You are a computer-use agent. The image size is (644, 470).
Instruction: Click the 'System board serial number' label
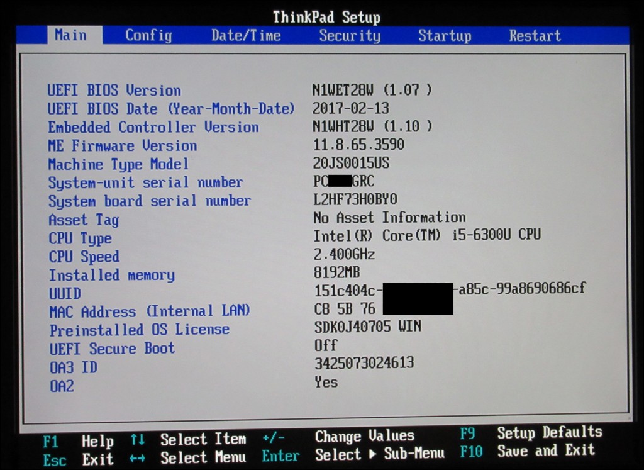[x=150, y=201]
